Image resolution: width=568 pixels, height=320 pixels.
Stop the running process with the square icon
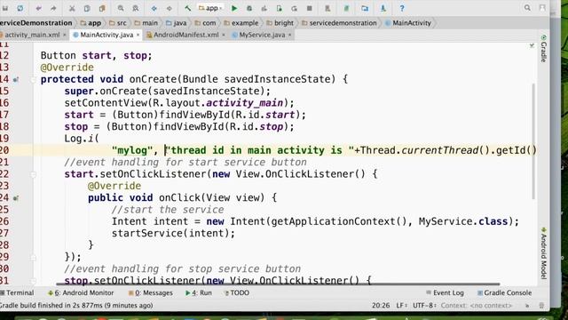pyautogui.click(x=309, y=8)
